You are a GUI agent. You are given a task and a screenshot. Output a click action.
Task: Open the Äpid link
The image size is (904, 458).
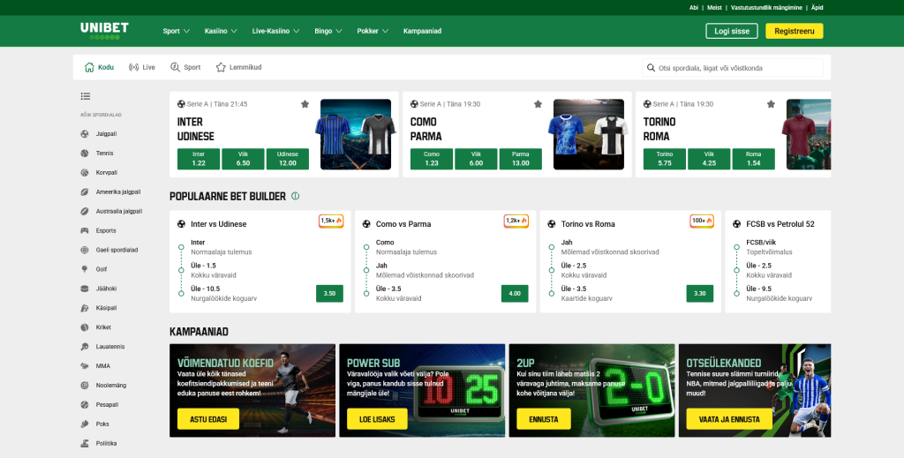(817, 7)
